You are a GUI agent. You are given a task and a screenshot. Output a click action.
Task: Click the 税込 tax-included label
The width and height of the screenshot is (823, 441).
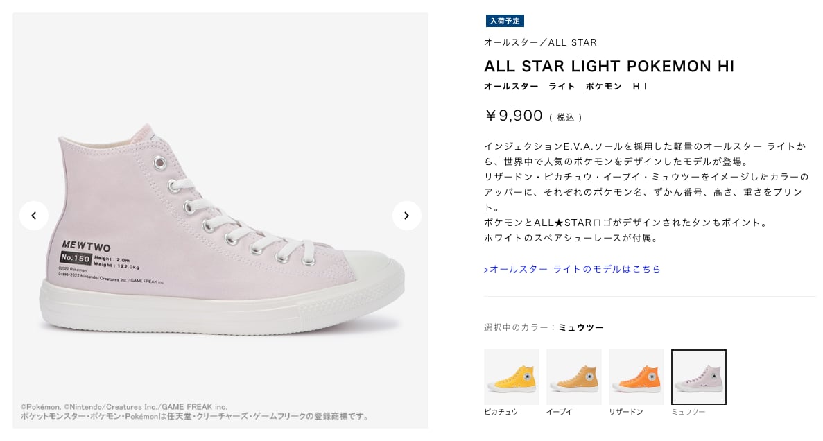[x=566, y=116]
